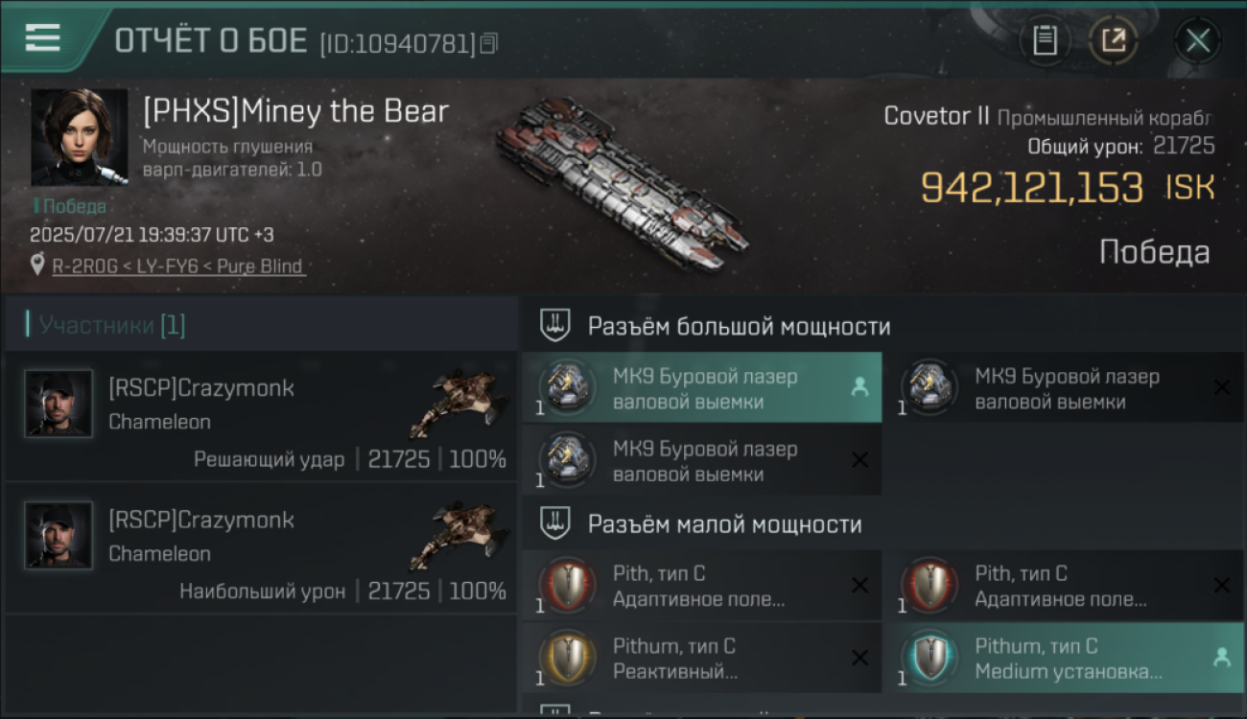Screen dimensions: 1247x719
Task: Switch to the Участники tab
Action: pos(112,325)
